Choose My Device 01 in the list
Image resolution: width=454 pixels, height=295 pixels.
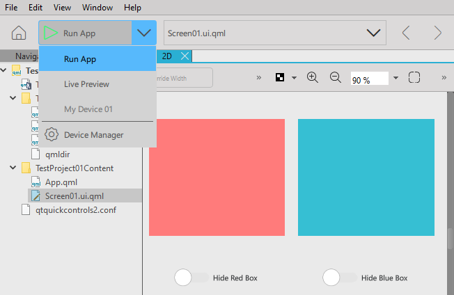[97, 109]
